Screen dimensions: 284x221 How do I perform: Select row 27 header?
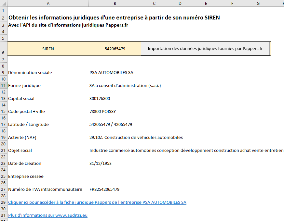(3, 190)
